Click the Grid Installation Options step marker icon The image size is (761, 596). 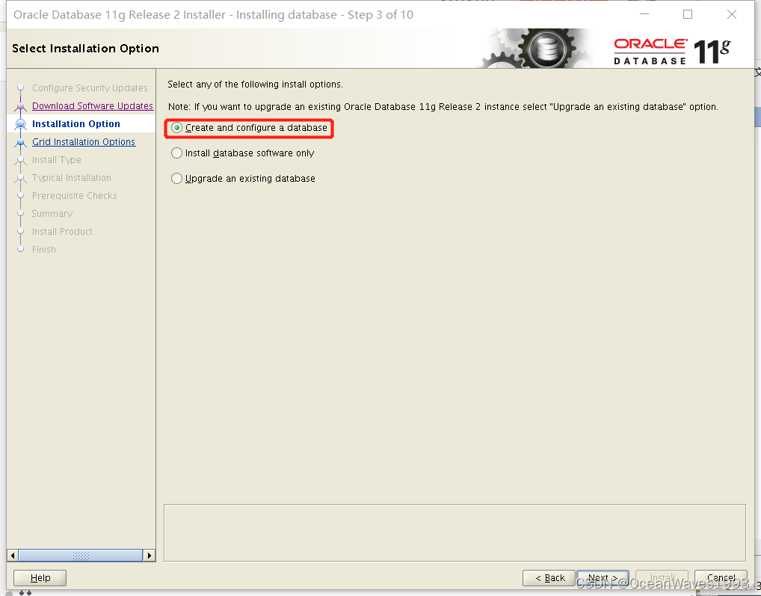(20, 142)
